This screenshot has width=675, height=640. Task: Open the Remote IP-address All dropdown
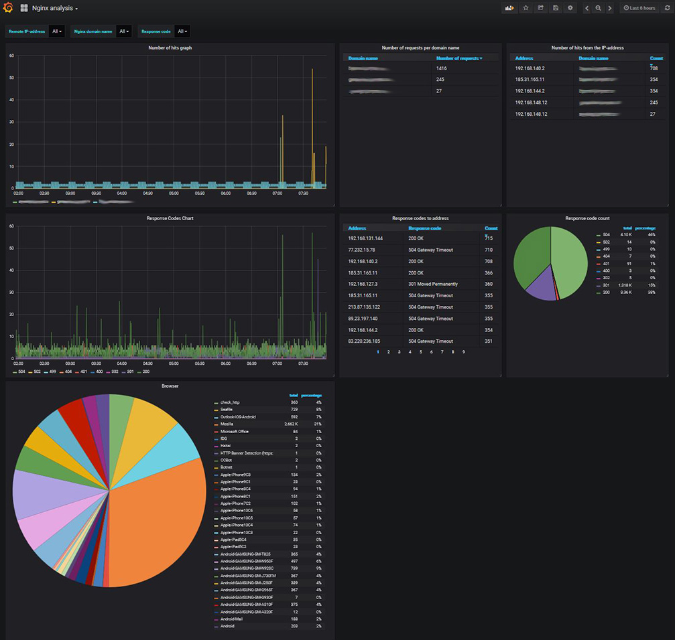(x=57, y=31)
